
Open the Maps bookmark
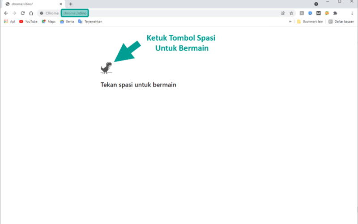click(x=49, y=22)
